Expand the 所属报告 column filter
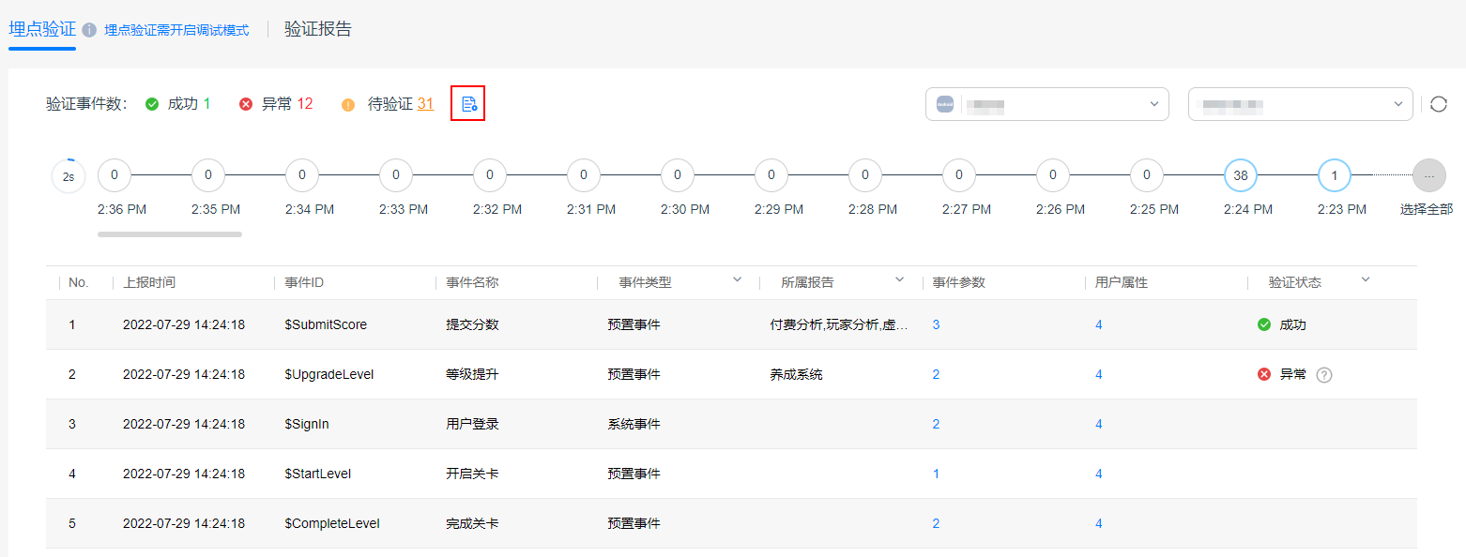Image resolution: width=1466 pixels, height=557 pixels. click(899, 279)
